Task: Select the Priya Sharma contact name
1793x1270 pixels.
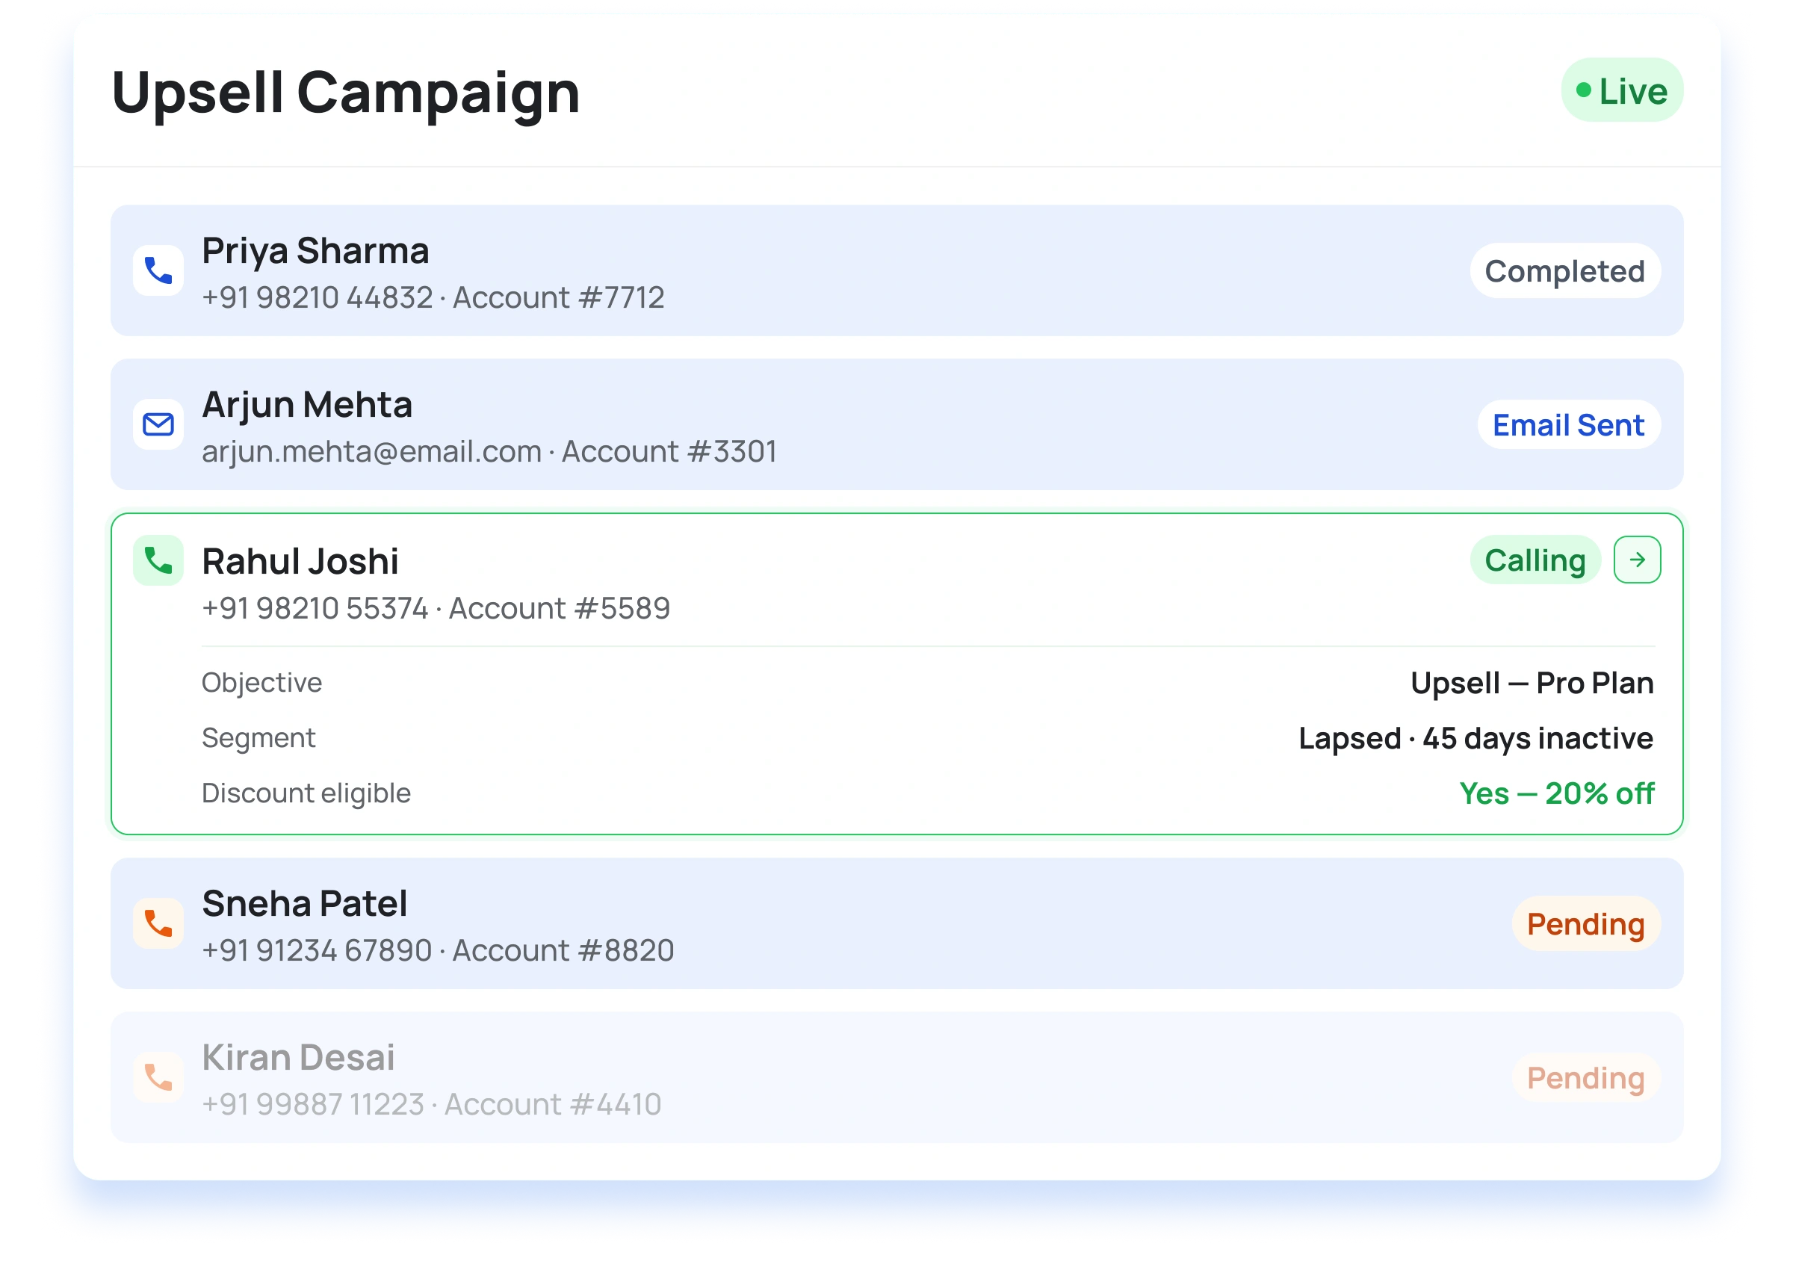Action: click(x=315, y=251)
